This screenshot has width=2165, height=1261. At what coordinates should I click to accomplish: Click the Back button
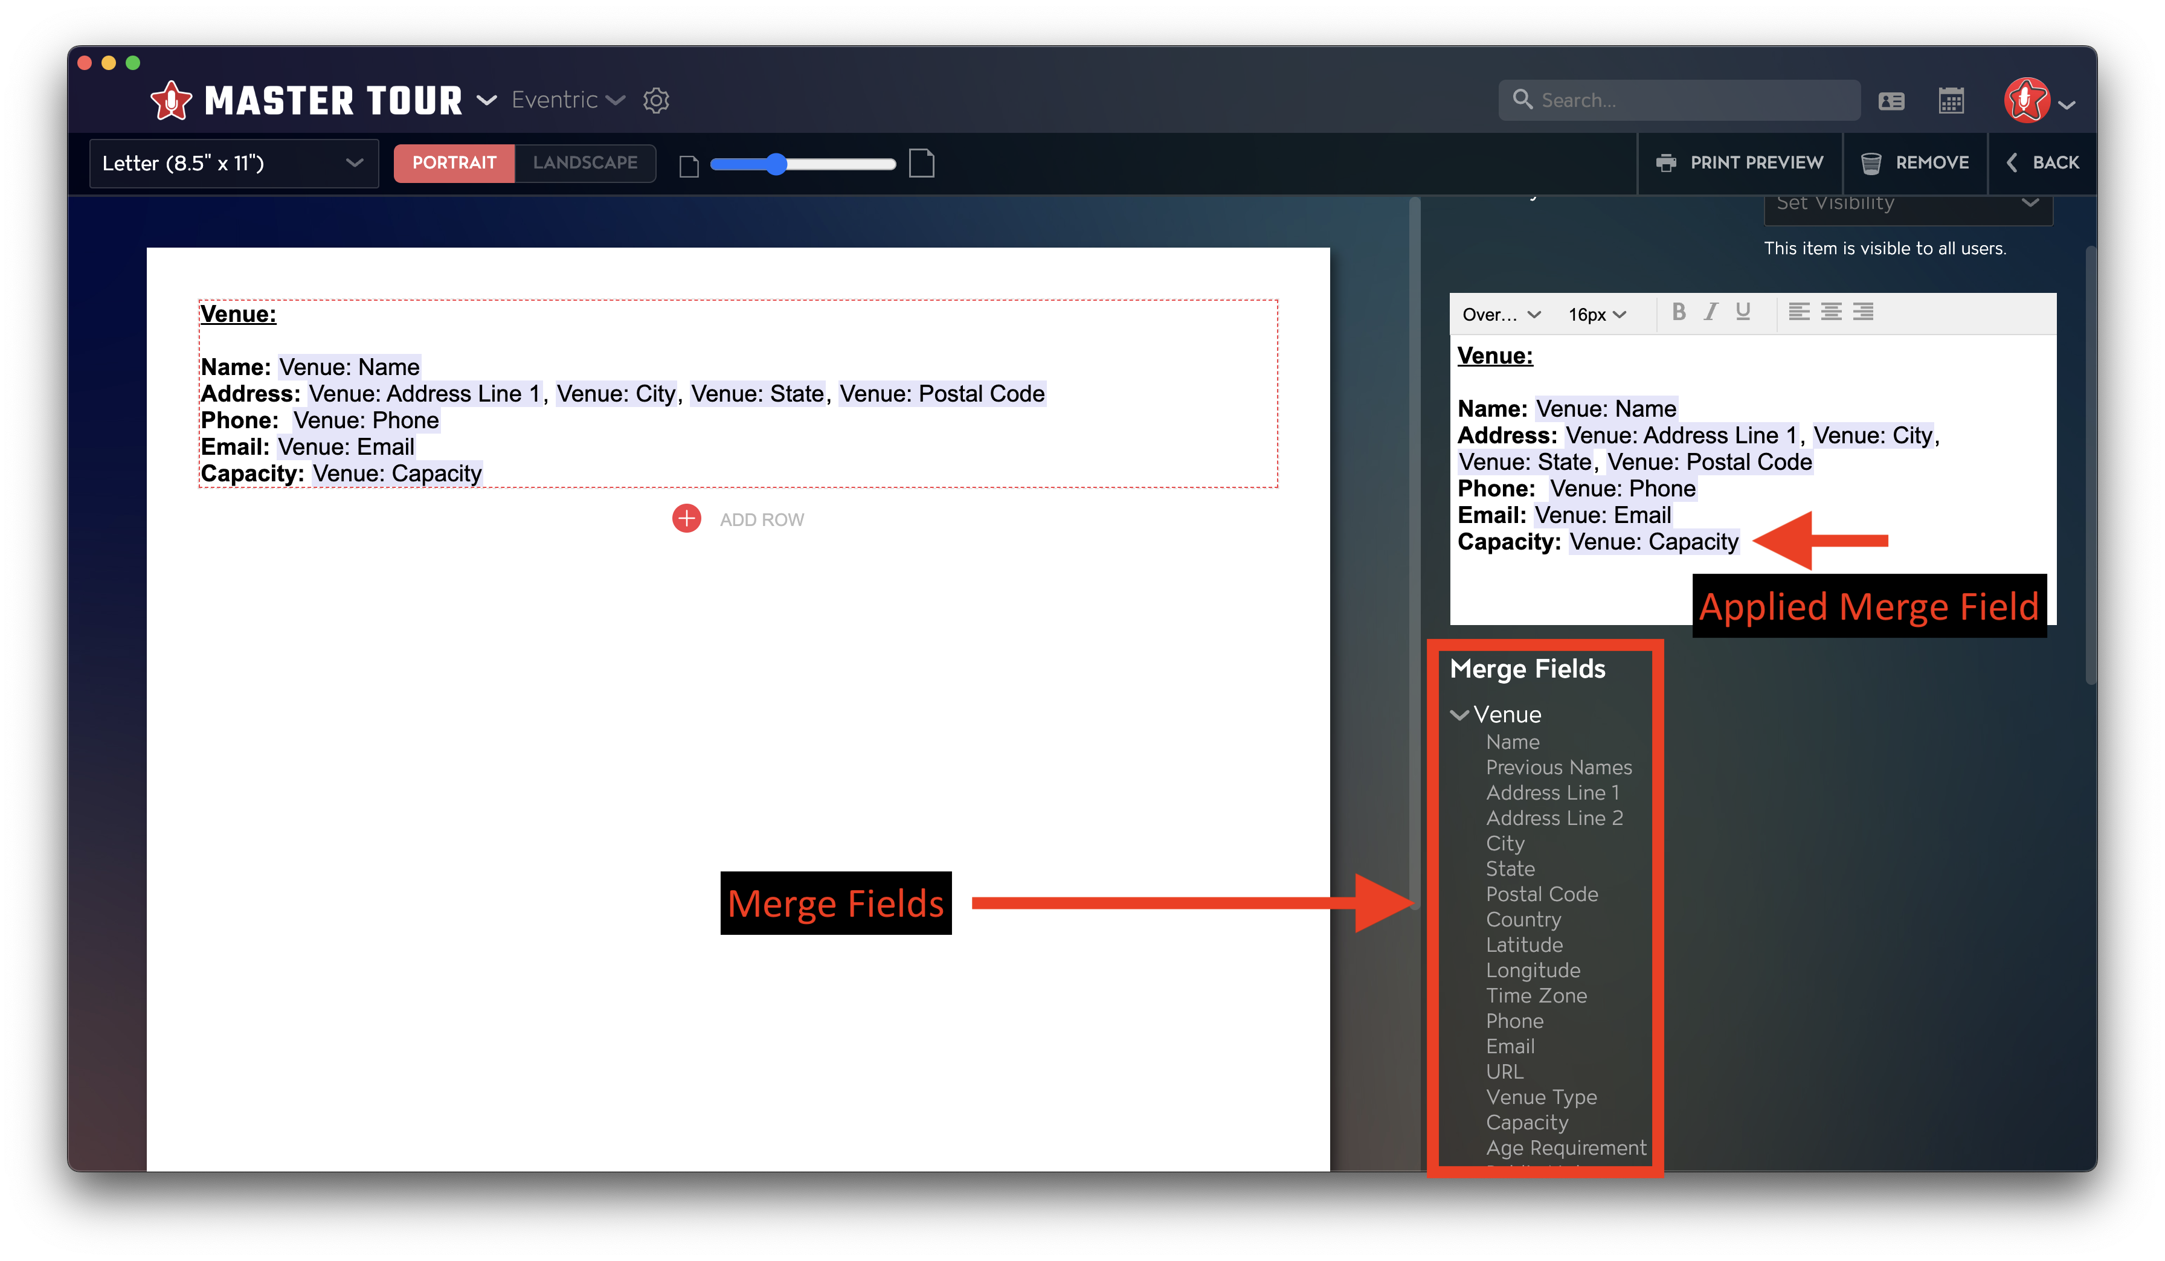[2042, 162]
